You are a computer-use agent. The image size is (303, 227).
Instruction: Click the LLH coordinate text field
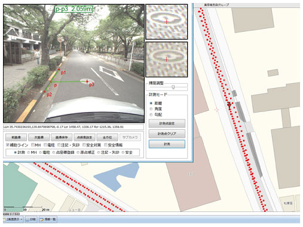74,127
